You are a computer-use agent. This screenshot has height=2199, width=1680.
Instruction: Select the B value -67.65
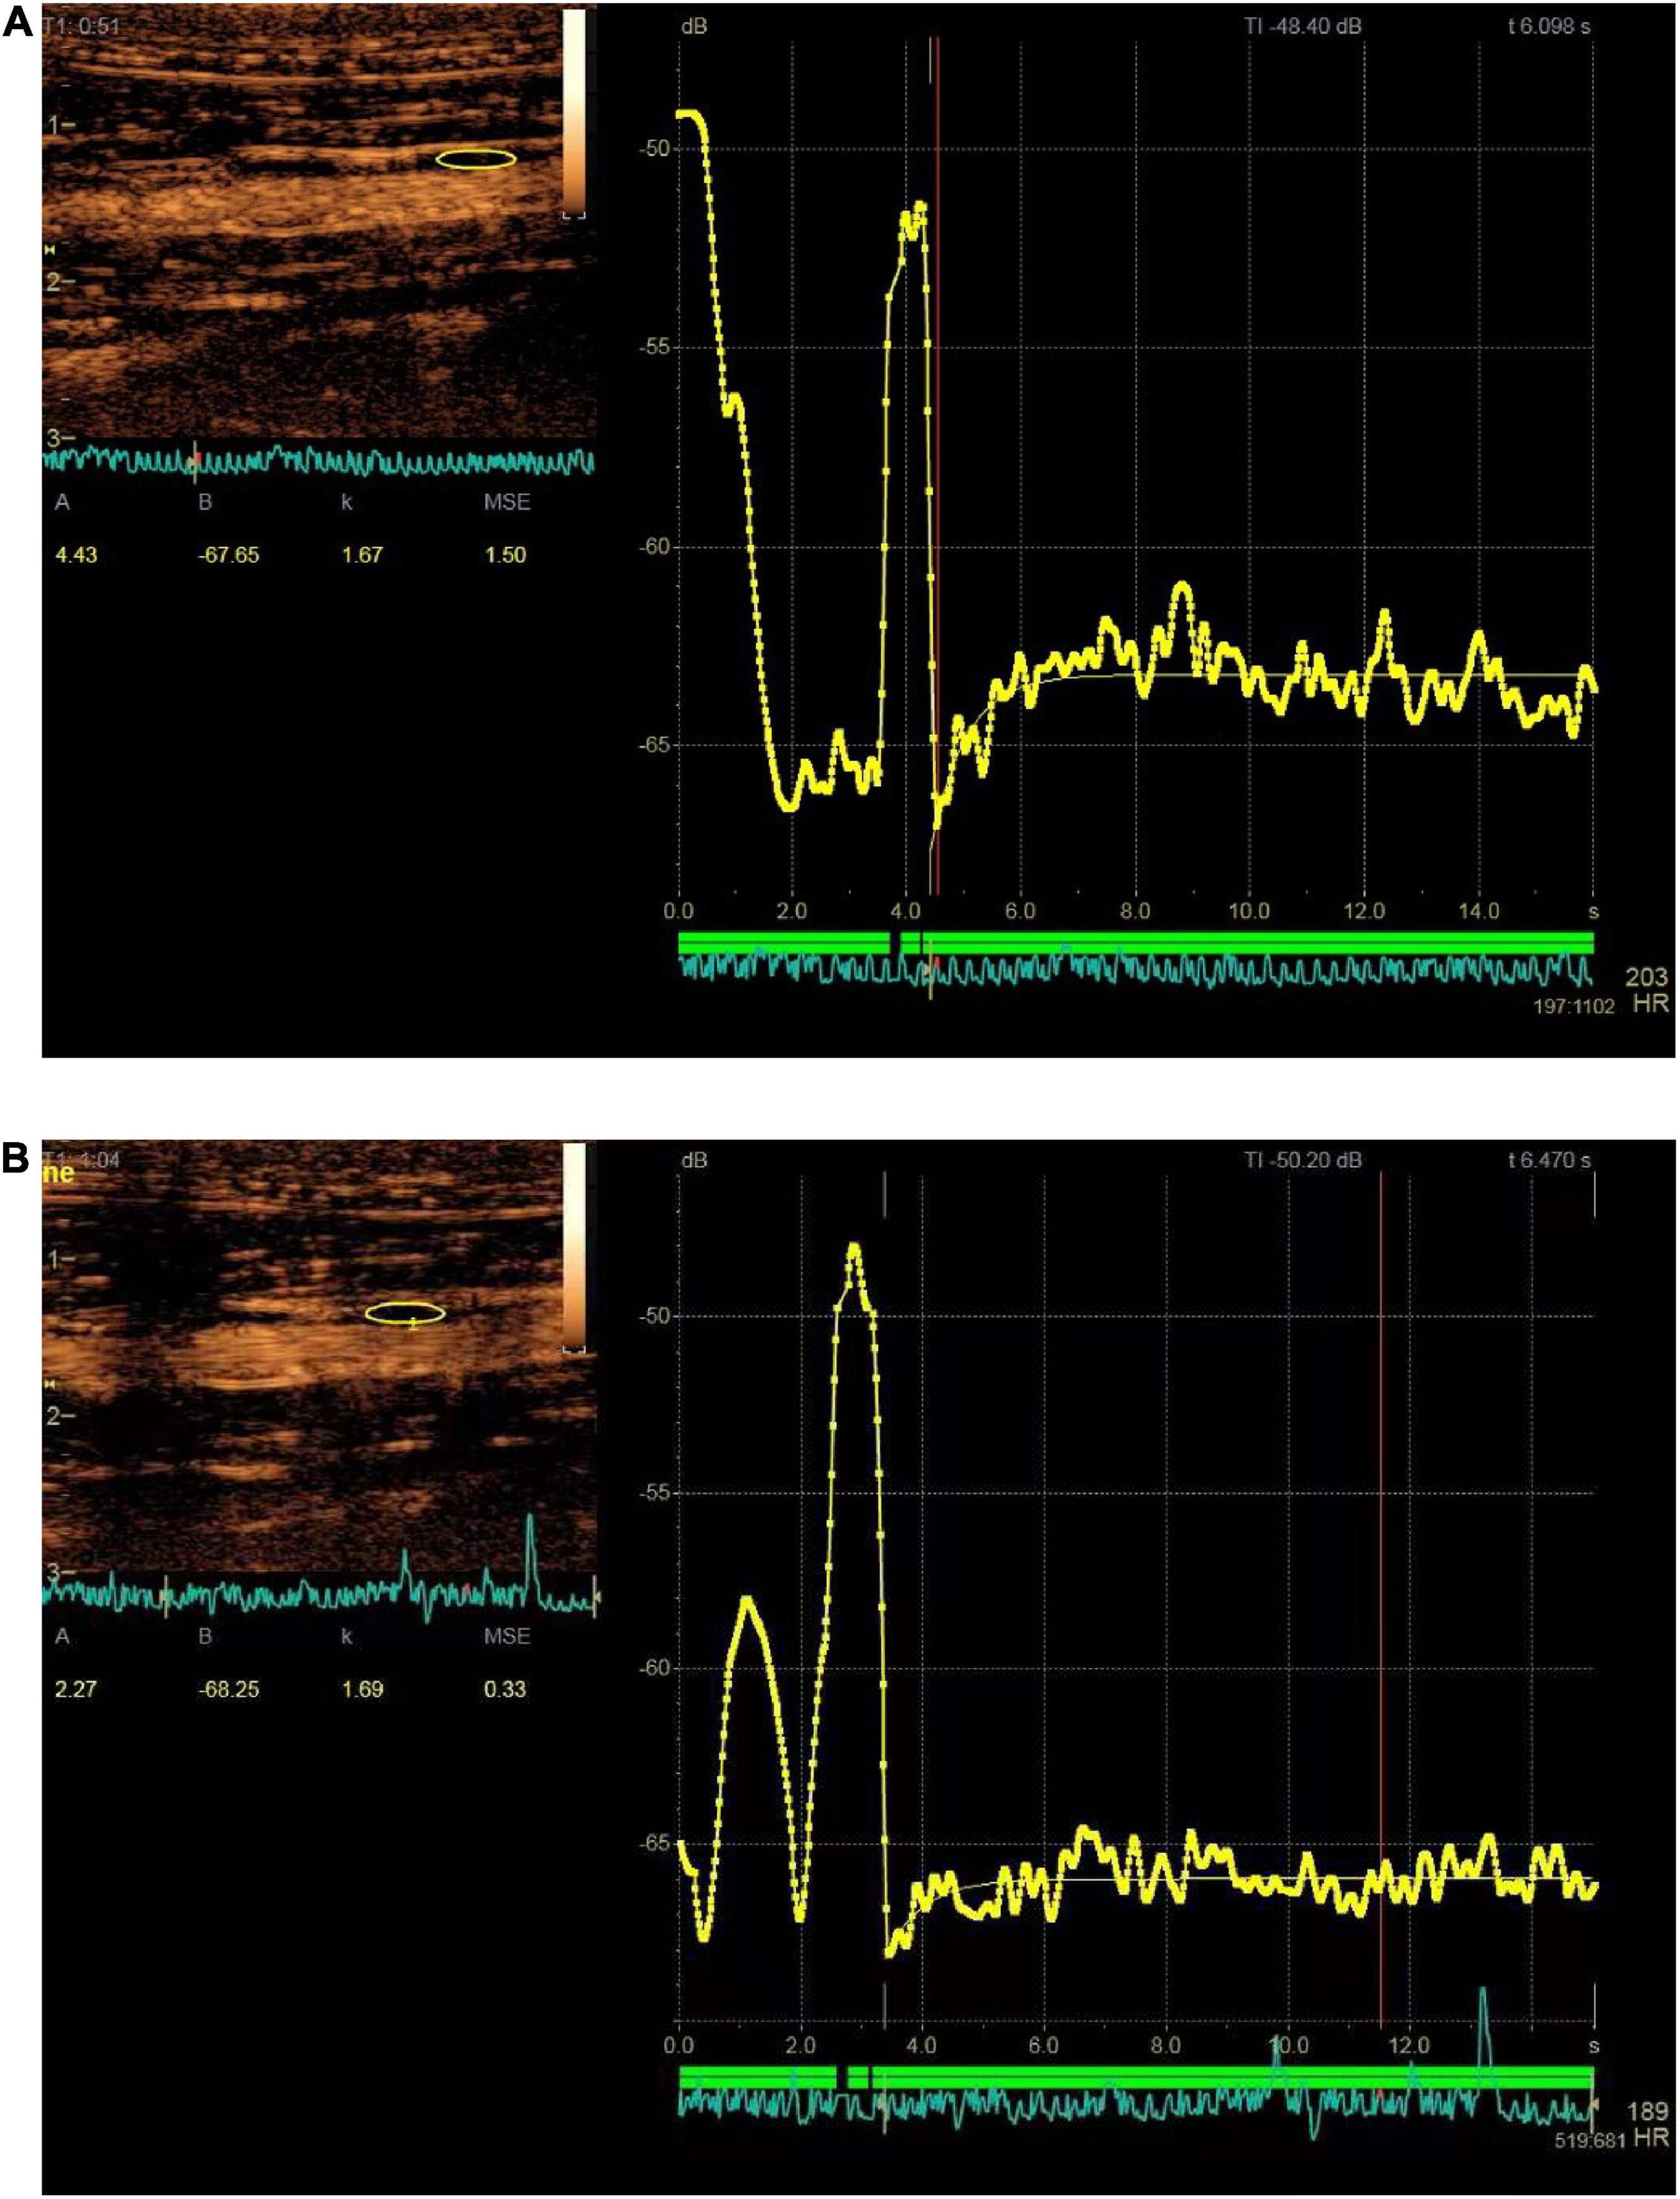[229, 555]
